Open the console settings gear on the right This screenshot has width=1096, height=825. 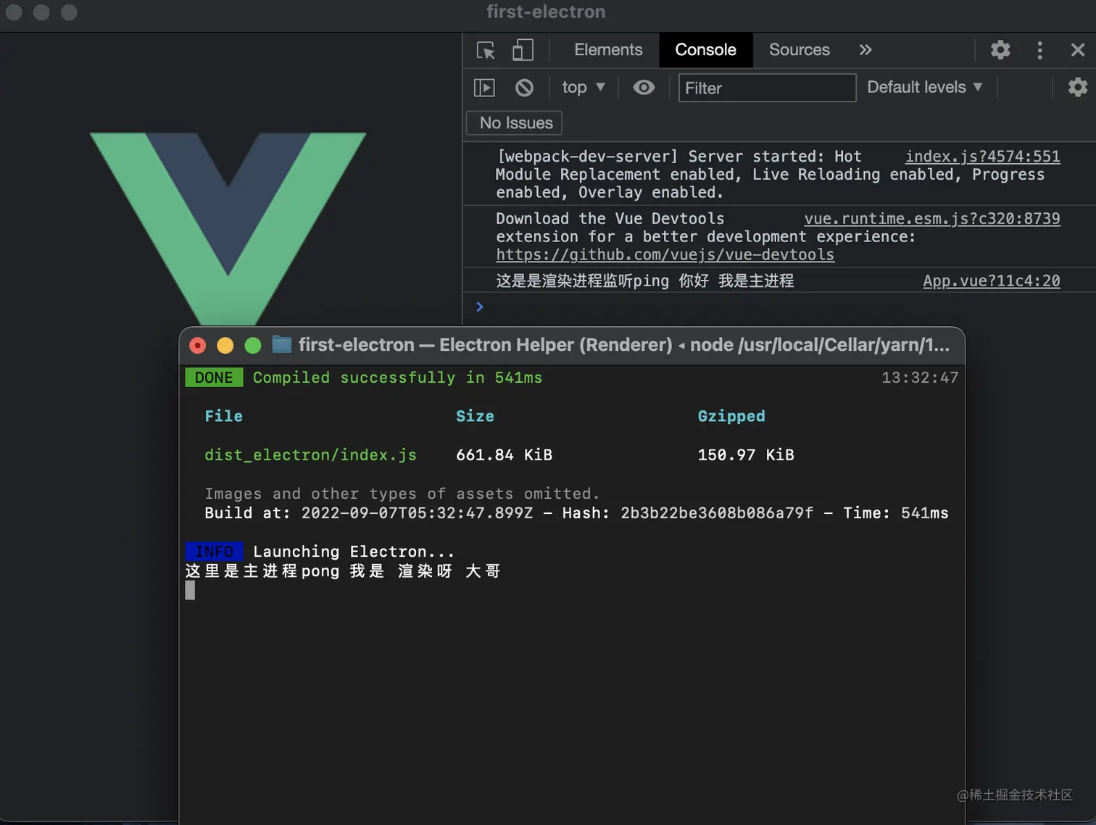pos(1078,87)
